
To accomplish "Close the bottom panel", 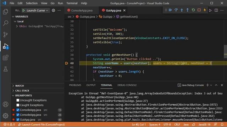I will 222,85.
